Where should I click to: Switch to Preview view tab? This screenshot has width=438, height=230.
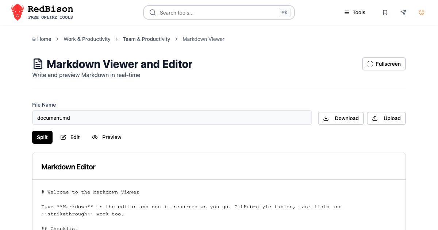[107, 137]
